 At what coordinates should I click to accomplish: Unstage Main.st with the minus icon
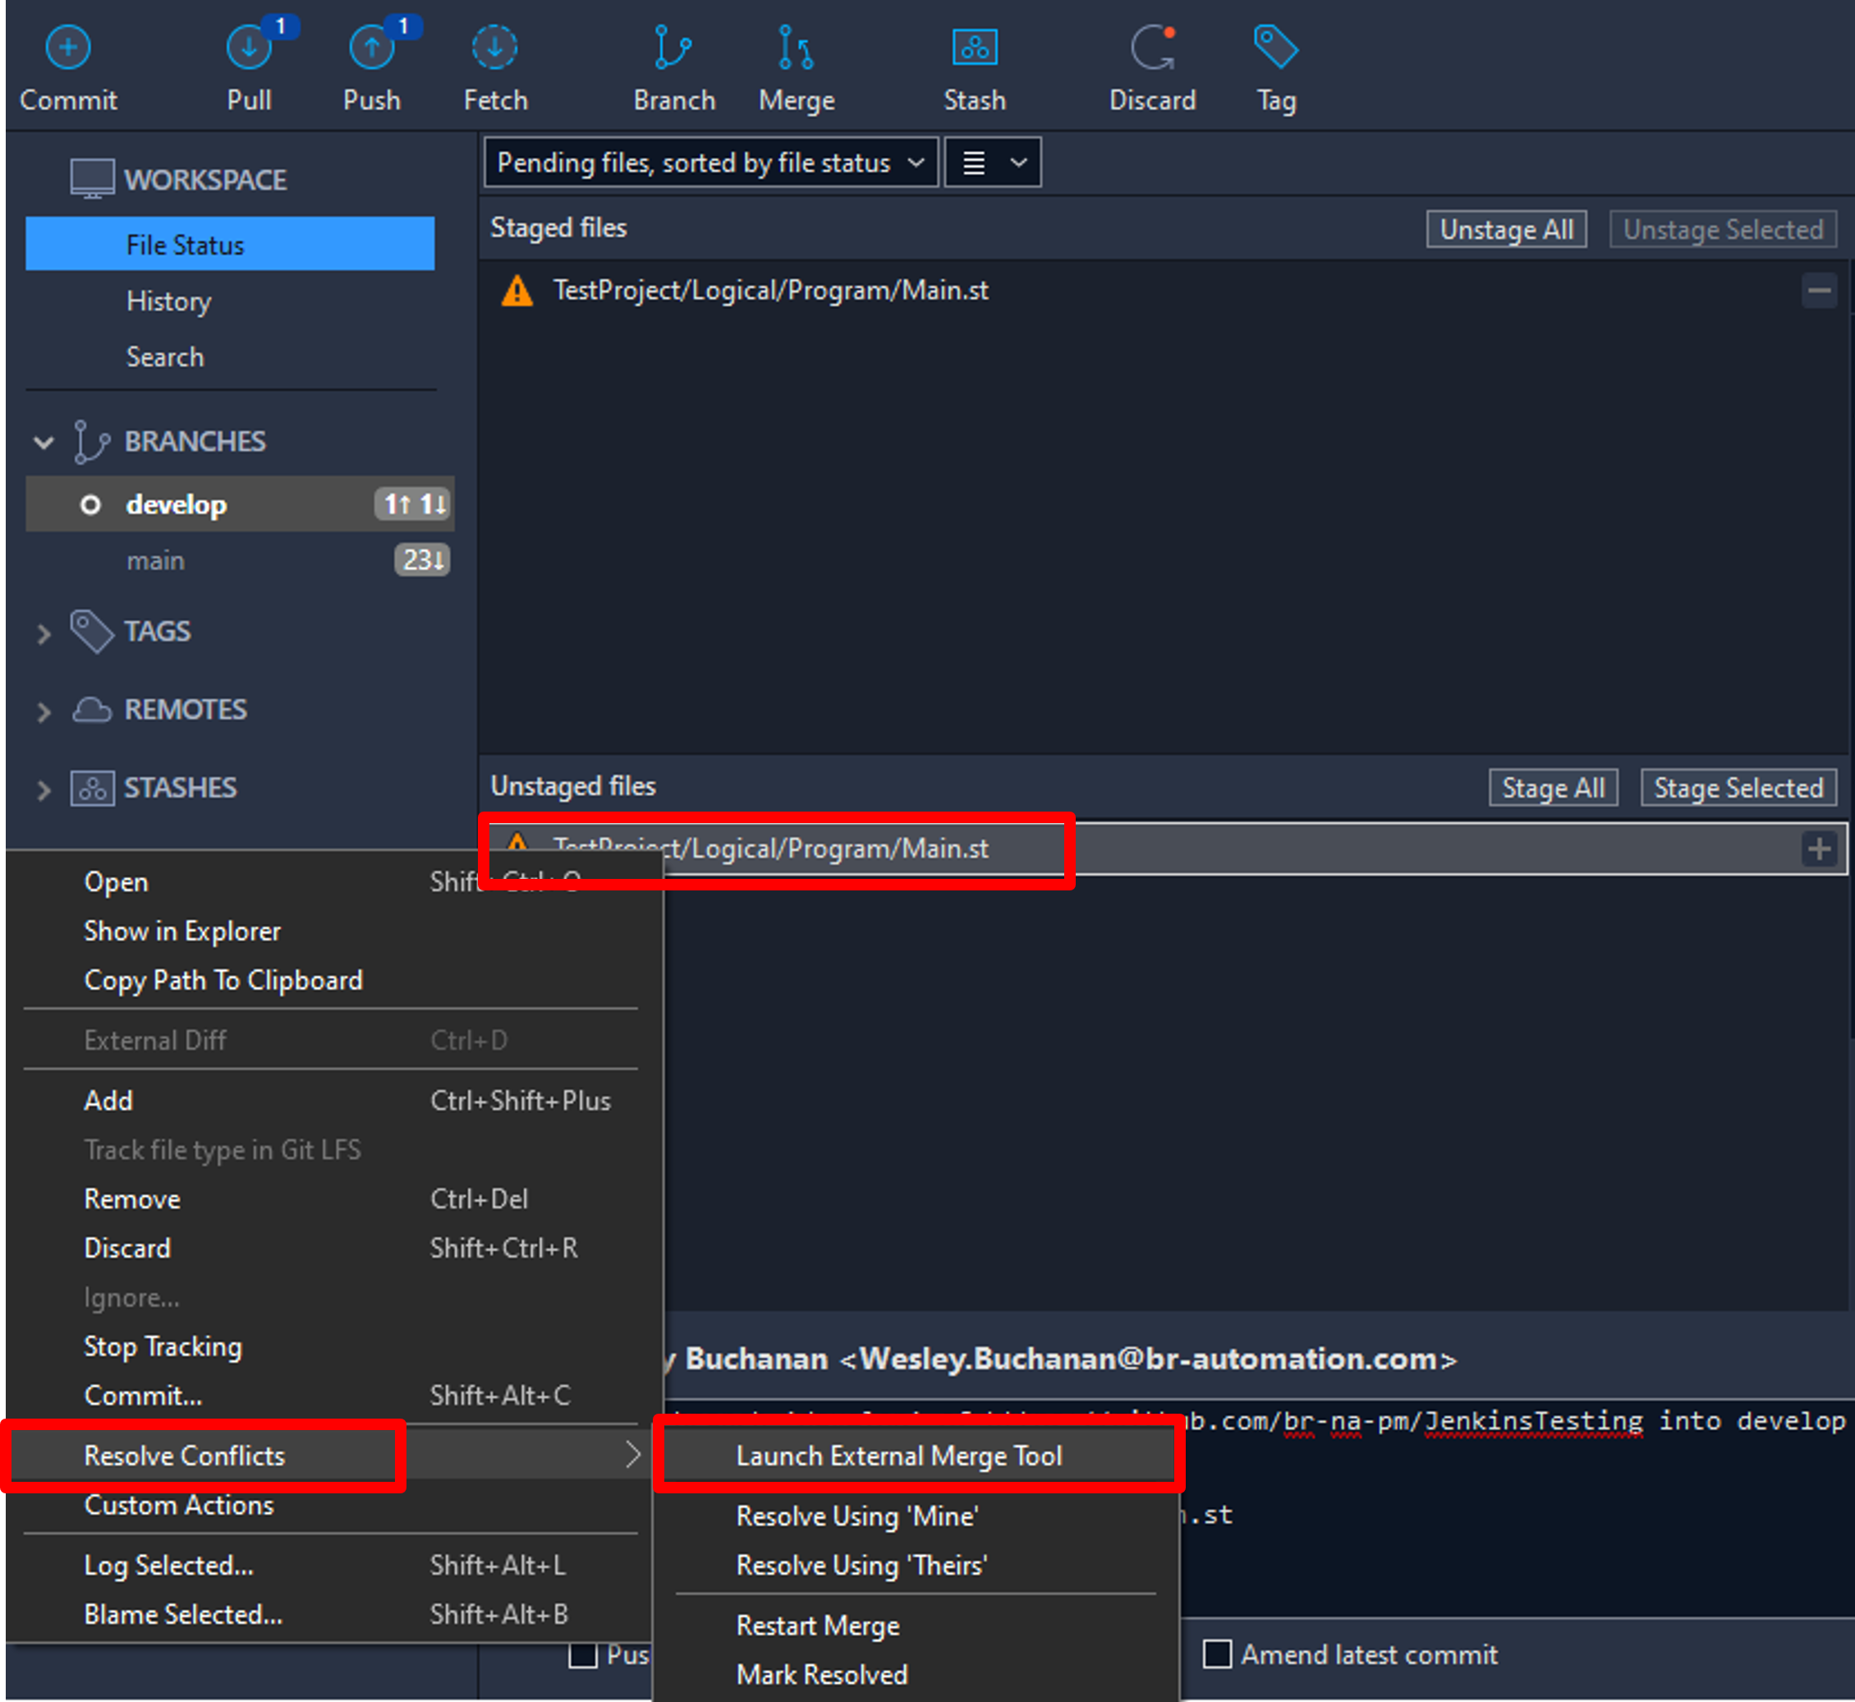pyautogui.click(x=1819, y=291)
